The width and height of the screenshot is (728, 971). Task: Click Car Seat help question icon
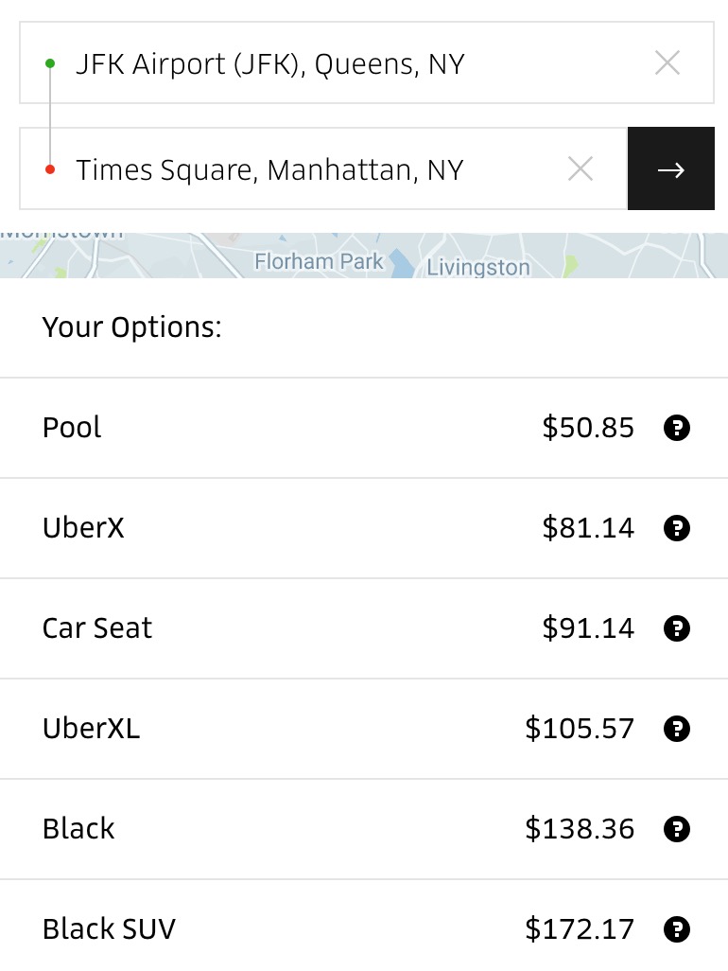(x=677, y=629)
